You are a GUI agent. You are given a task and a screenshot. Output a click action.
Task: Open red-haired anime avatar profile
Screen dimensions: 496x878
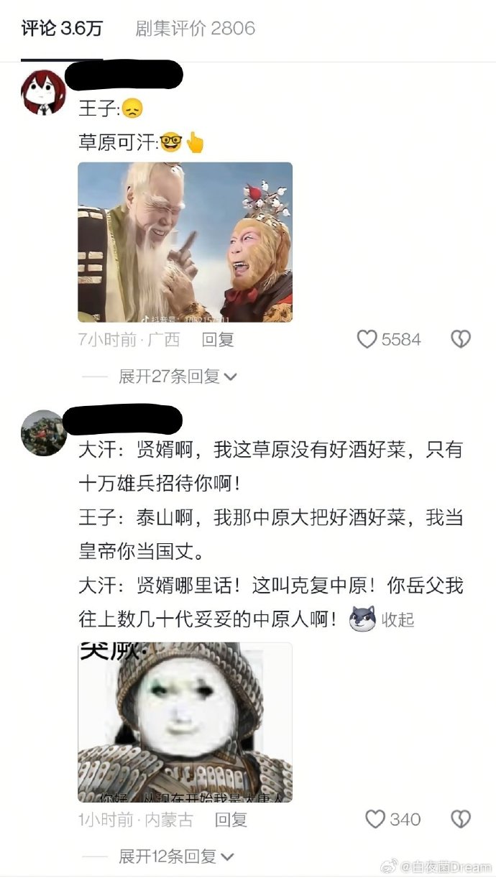click(x=45, y=92)
